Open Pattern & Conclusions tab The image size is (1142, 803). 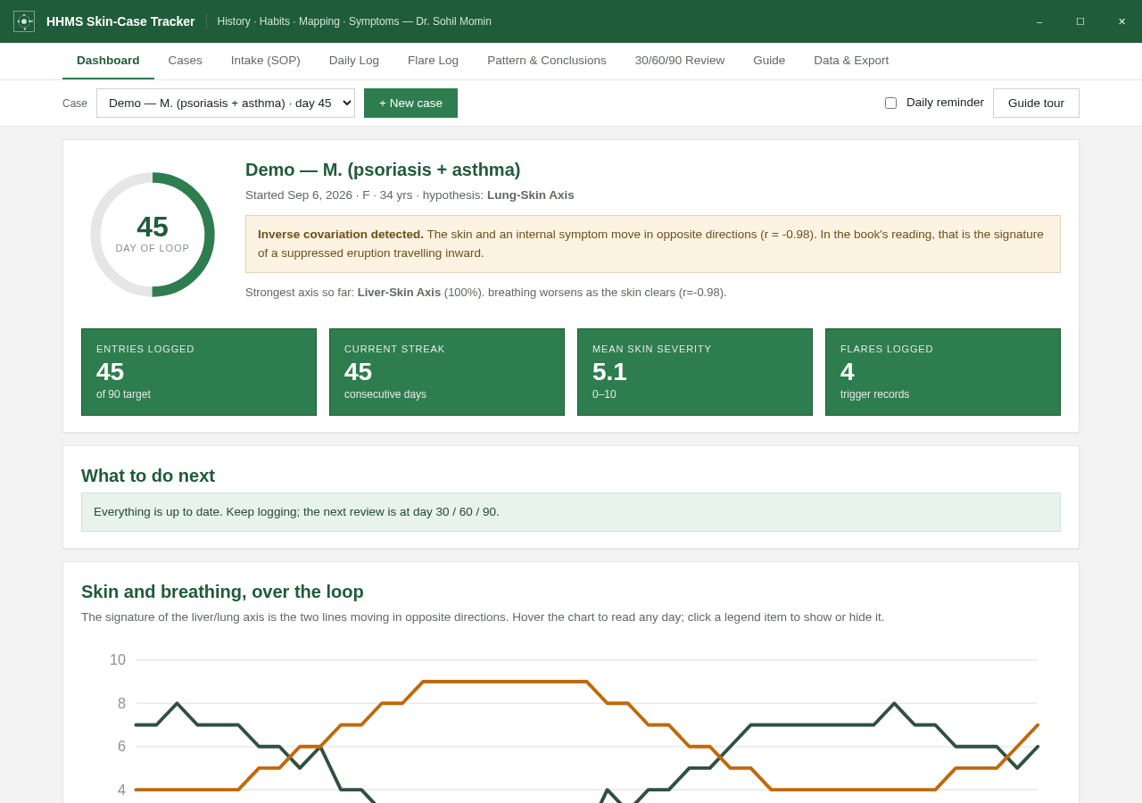tap(547, 61)
